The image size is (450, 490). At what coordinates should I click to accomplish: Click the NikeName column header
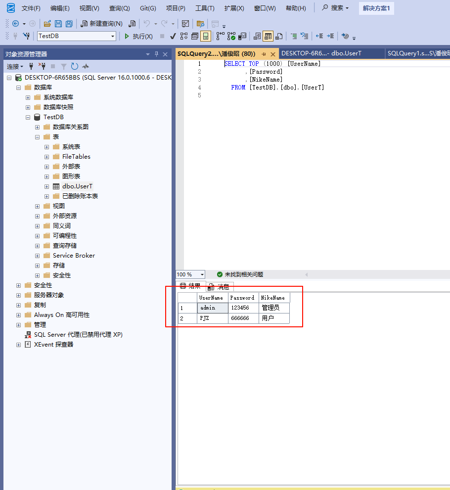point(274,298)
